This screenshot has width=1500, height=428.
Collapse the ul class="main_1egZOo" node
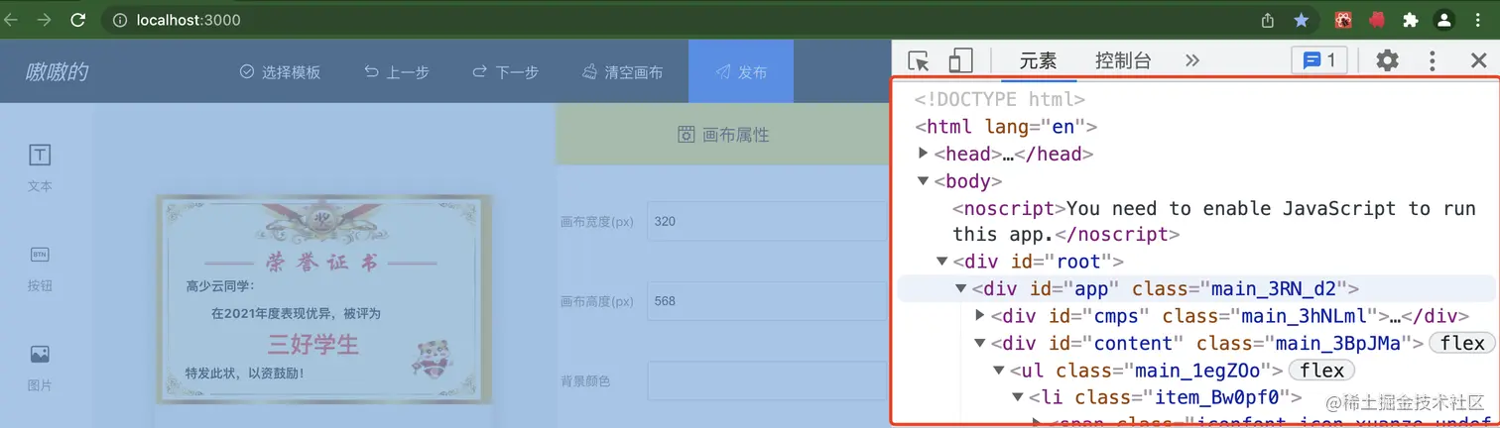[x=999, y=371]
